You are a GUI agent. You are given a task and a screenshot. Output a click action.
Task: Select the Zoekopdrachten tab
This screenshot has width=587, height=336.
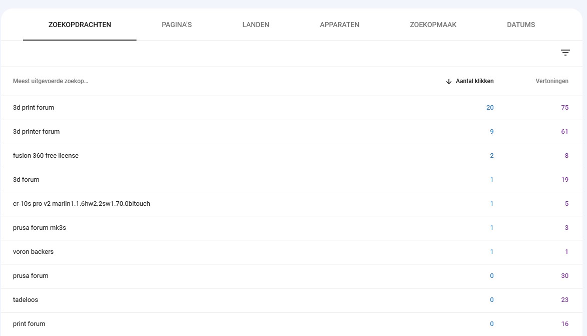point(80,25)
